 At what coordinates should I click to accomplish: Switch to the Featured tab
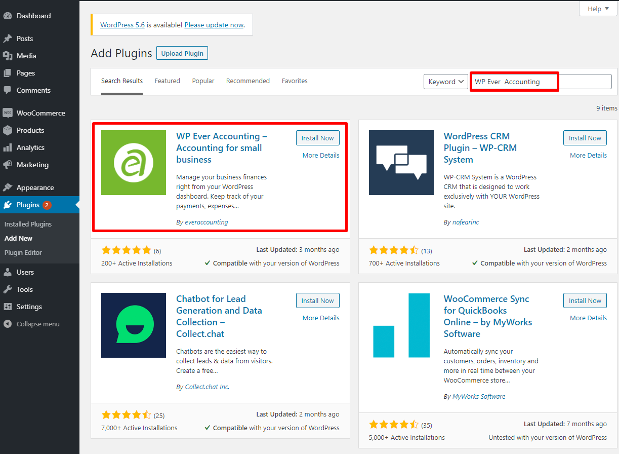tap(168, 81)
